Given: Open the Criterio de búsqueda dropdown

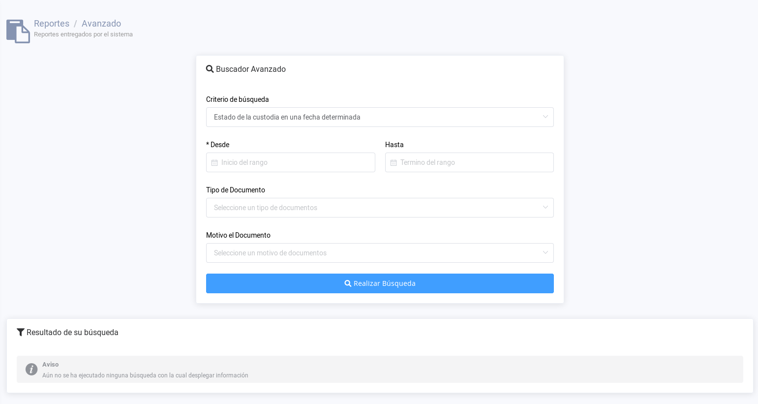Looking at the screenshot, I should pos(379,117).
